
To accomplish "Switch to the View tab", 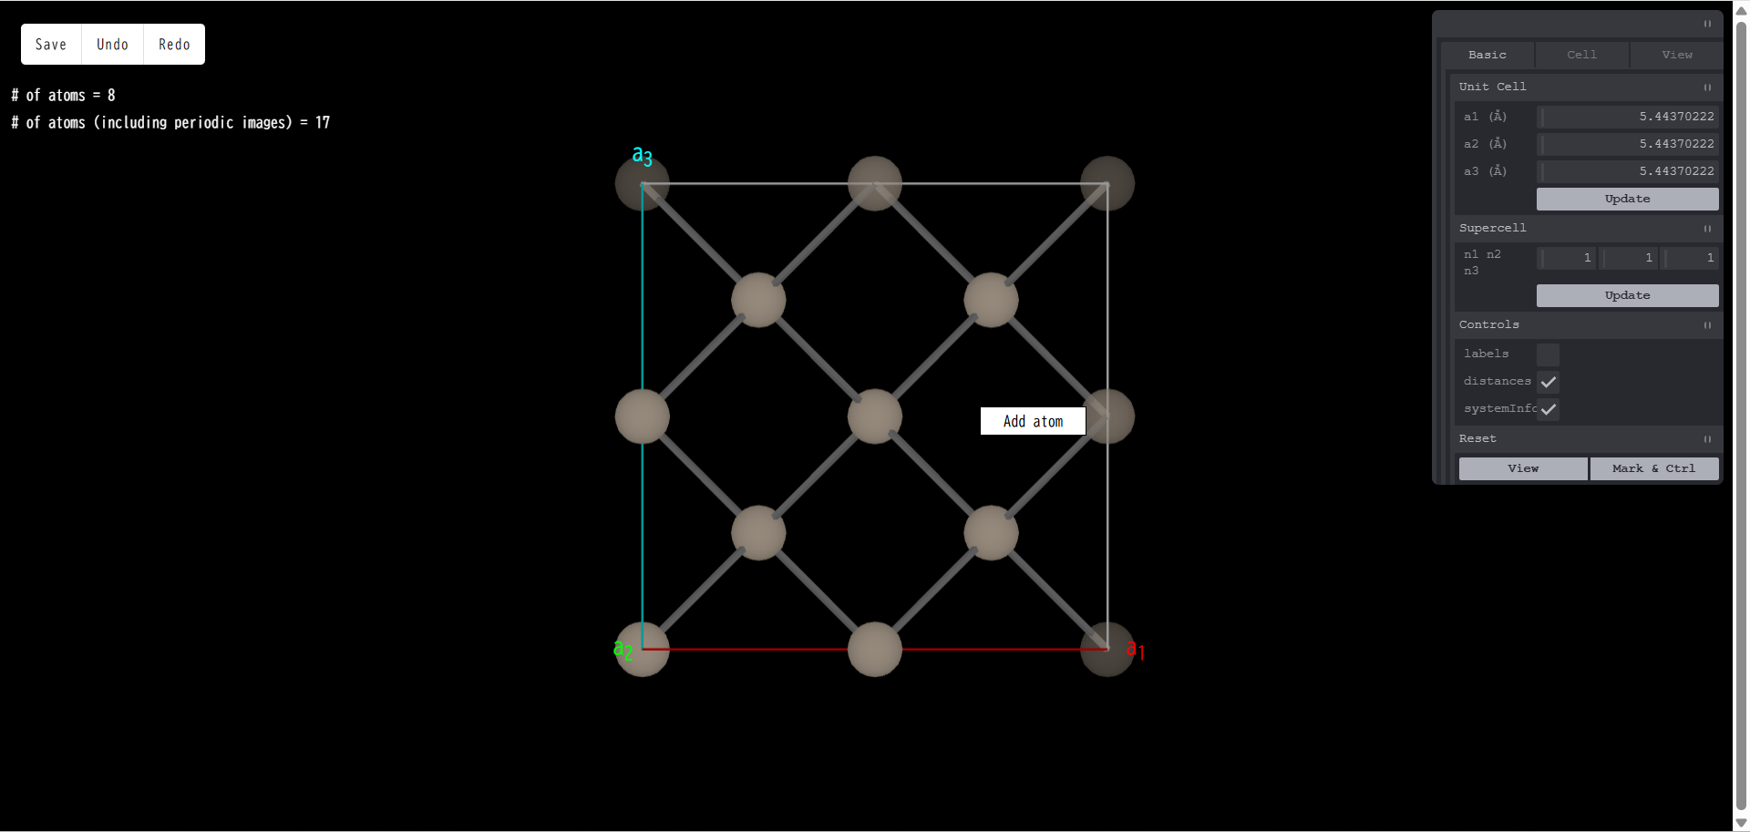I will click(1675, 55).
